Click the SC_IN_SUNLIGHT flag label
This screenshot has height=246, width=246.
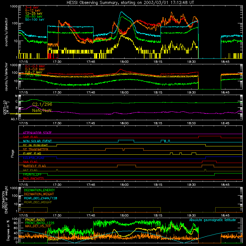coord(35,145)
